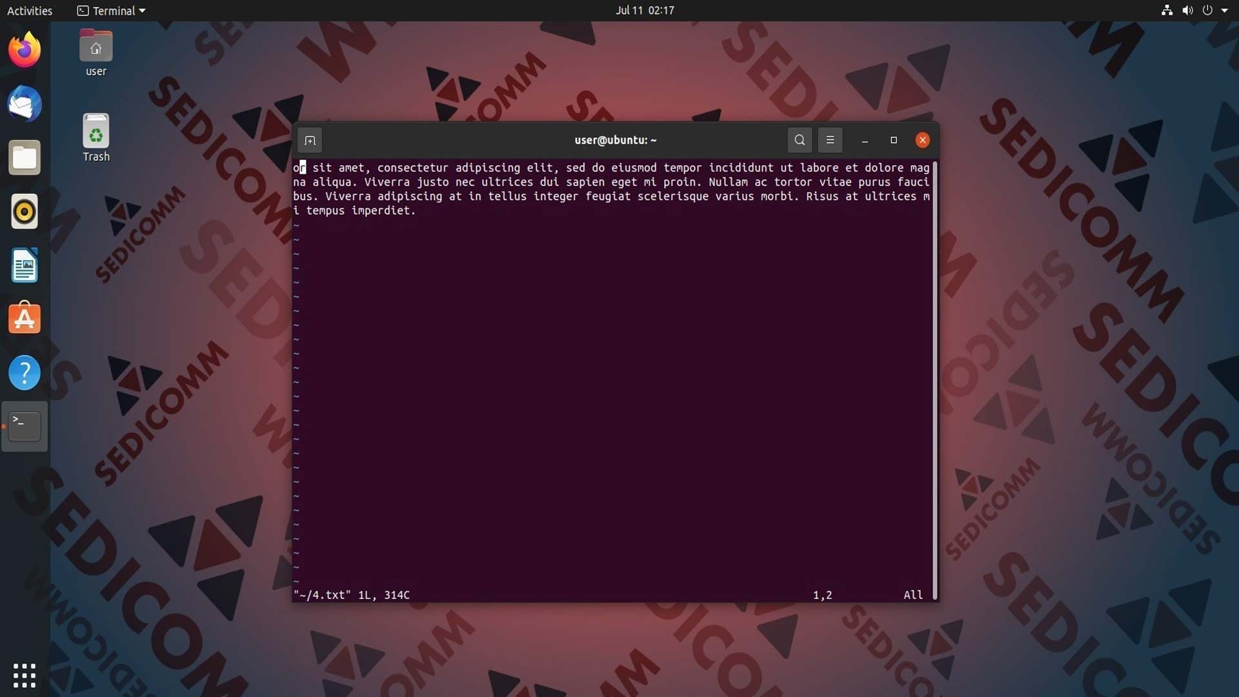The height and width of the screenshot is (697, 1239).
Task: Click the word "Viverra" after aliqua
Action: pyautogui.click(x=387, y=182)
